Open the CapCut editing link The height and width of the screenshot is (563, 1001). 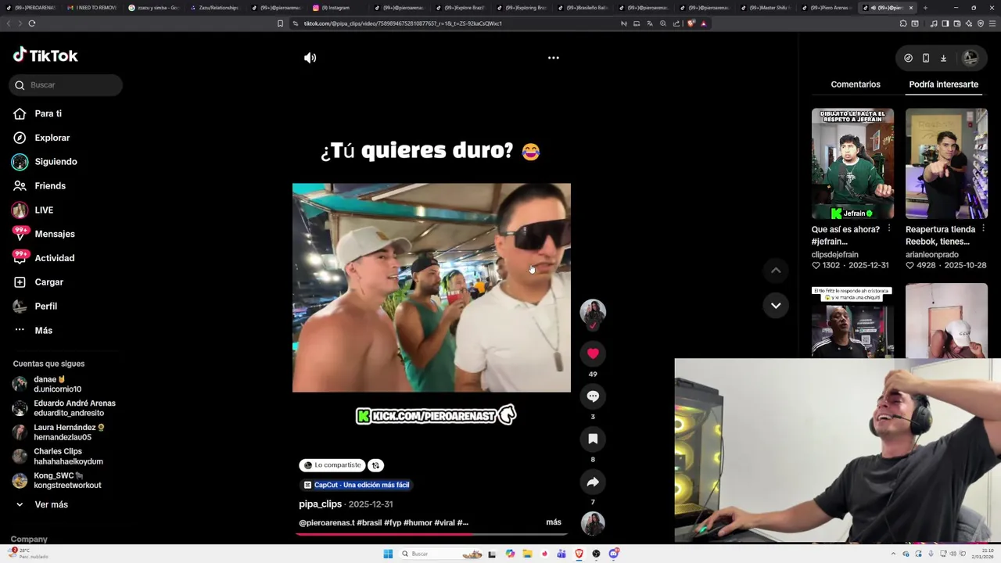(x=356, y=485)
